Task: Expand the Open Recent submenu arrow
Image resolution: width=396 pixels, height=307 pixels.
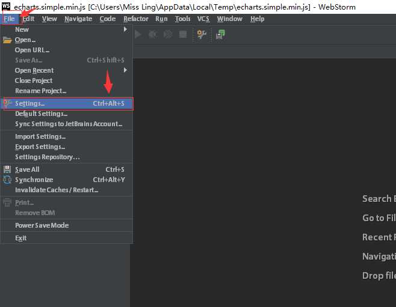Action: pos(125,70)
